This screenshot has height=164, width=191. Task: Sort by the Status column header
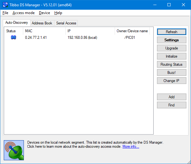(x=14, y=31)
